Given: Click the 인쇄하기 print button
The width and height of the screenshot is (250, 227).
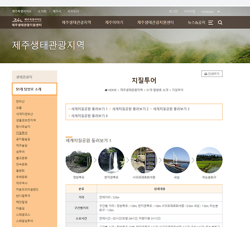Looking at the screenshot, I should [x=212, y=74].
